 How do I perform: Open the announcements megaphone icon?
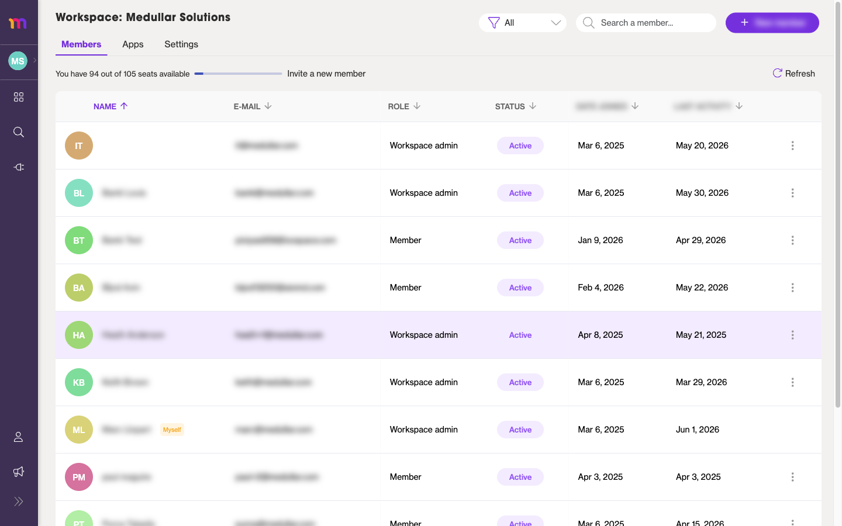coord(19,472)
